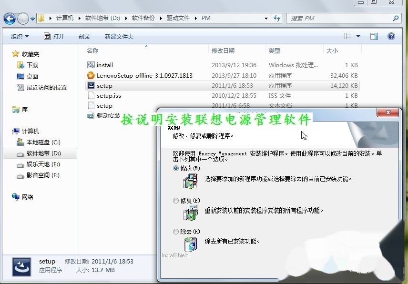Select the 驱动安装 image file
The height and width of the screenshot is (284, 408).
pos(108,115)
